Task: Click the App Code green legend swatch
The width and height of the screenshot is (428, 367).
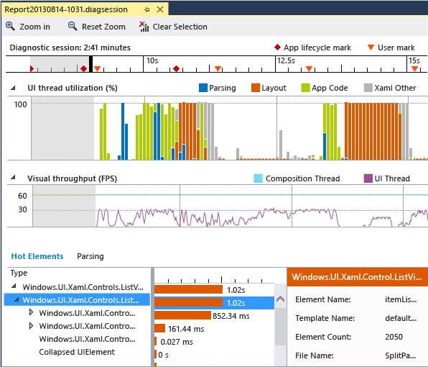Action: 305,88
